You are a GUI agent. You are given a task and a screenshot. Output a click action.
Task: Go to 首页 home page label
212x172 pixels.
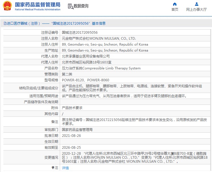tap(175, 9)
